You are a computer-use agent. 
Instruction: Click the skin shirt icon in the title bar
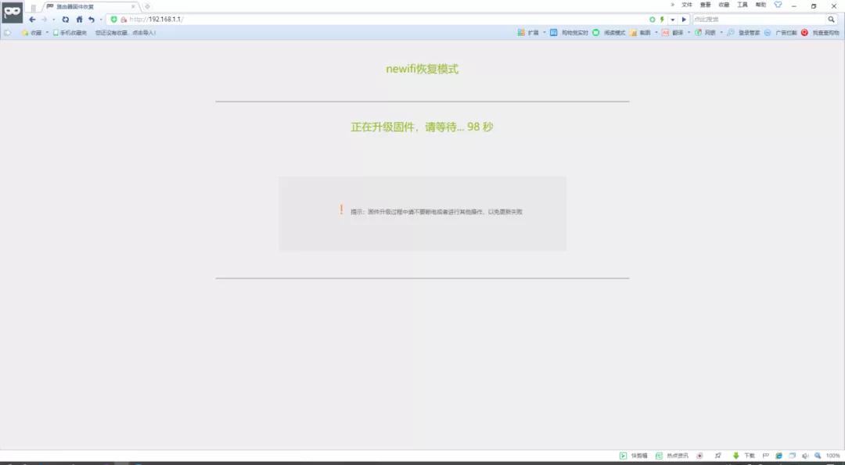point(778,5)
